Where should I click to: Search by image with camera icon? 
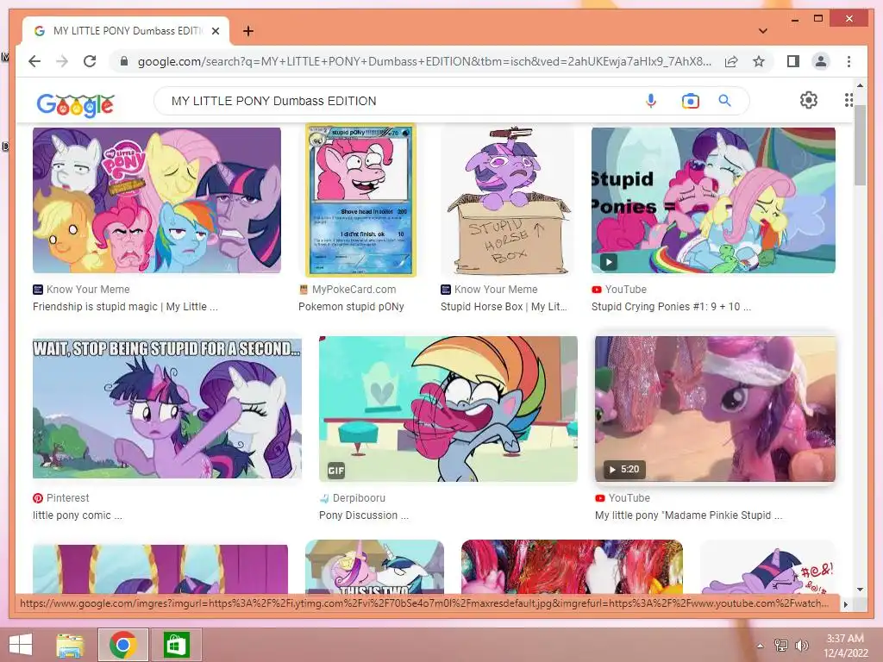pos(690,101)
